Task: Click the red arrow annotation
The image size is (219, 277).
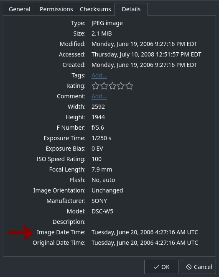Action: [20, 232]
